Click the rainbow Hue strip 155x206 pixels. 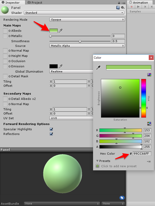click(143, 98)
